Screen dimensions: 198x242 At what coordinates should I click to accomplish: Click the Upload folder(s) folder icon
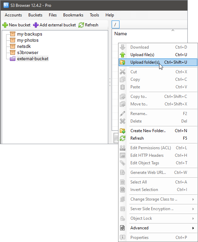point(123,62)
